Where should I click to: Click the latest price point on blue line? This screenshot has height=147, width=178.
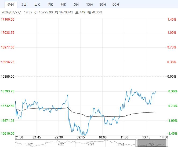[156, 91]
